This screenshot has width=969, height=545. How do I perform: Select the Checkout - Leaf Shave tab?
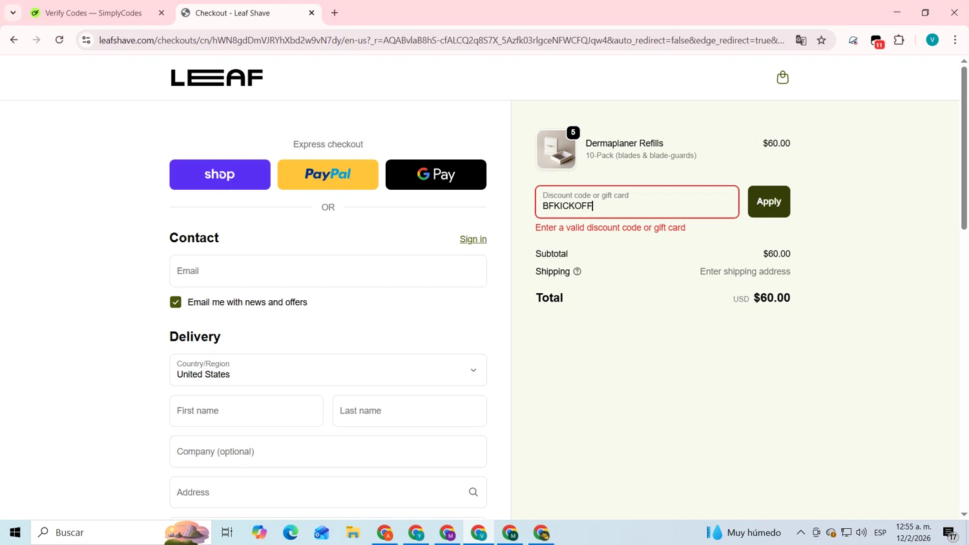point(233,13)
